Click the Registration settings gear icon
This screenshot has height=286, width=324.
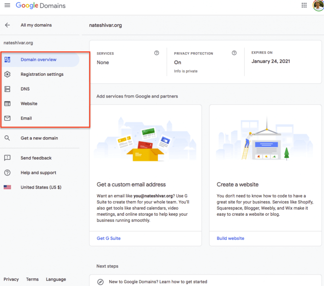(x=7, y=74)
